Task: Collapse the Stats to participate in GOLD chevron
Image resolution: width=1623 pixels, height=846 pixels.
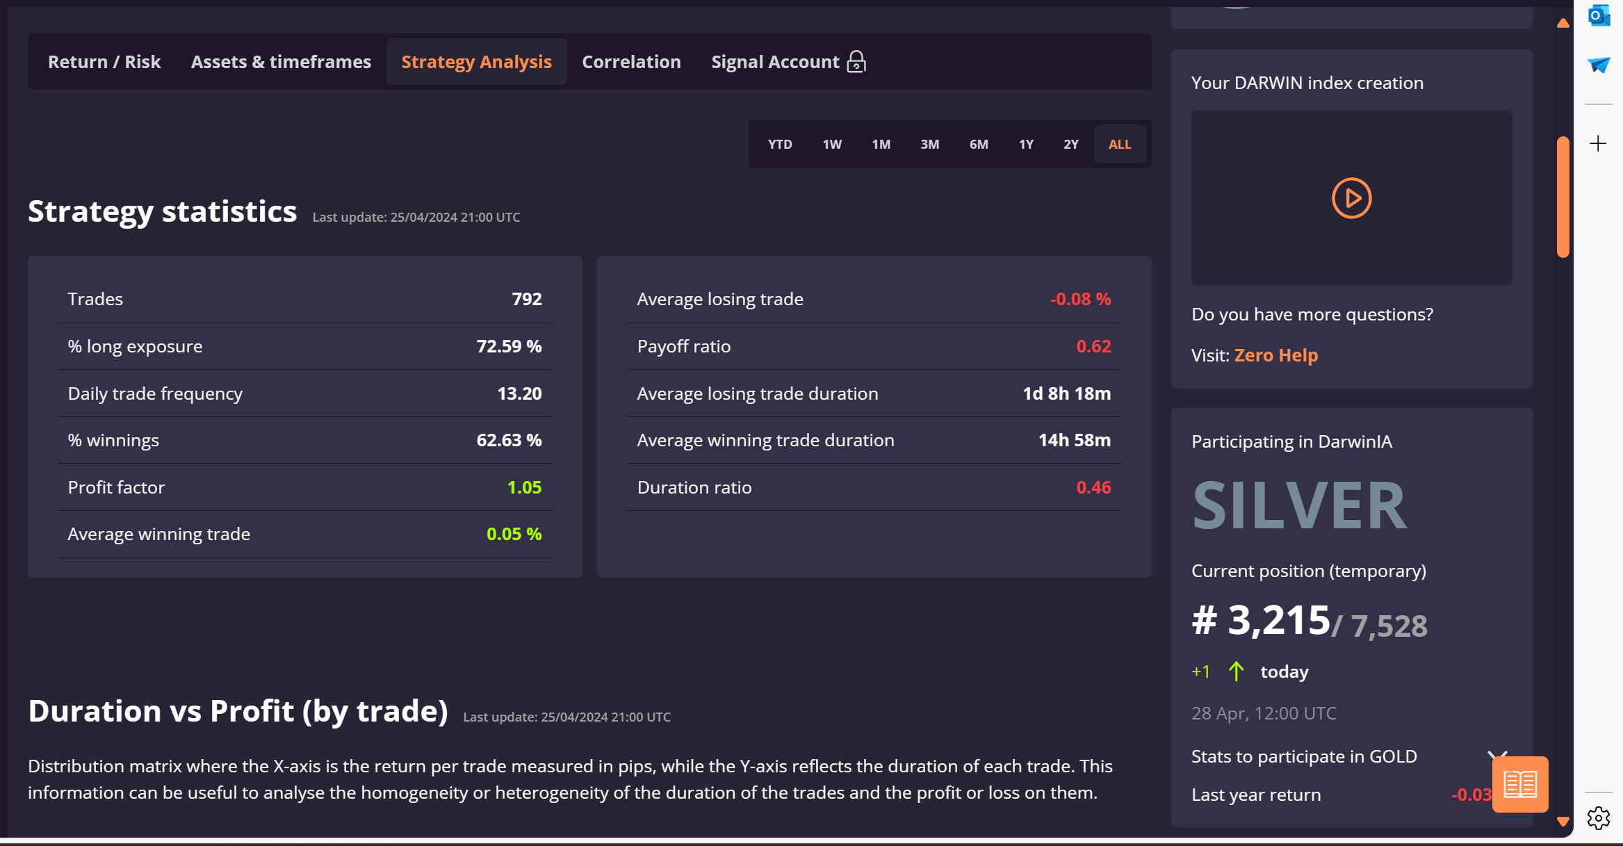Action: [1496, 754]
